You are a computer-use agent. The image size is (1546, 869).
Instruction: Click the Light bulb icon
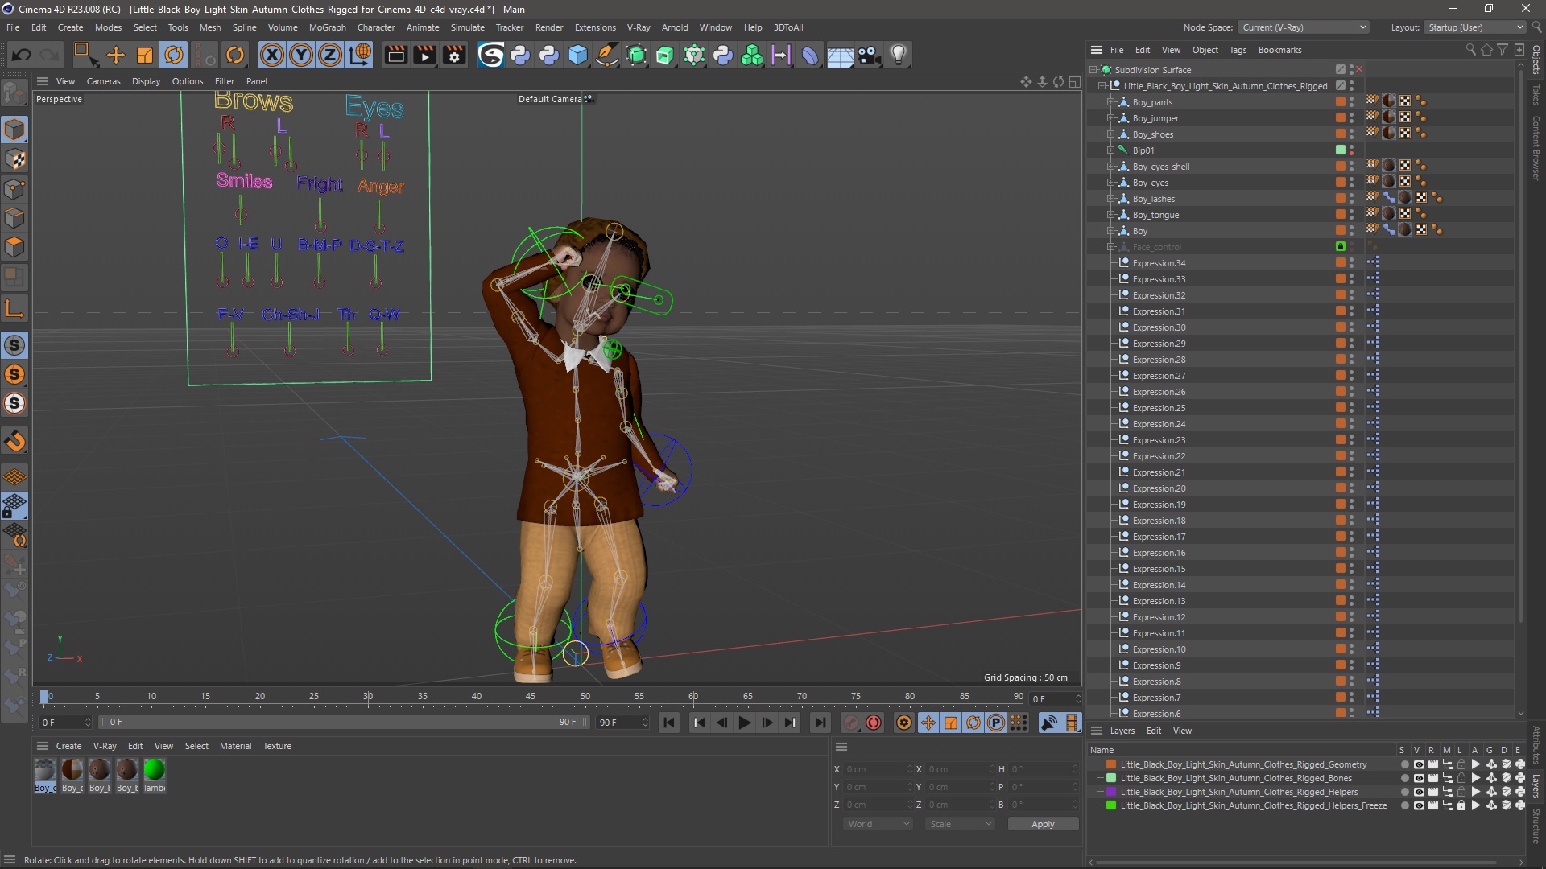pyautogui.click(x=899, y=55)
